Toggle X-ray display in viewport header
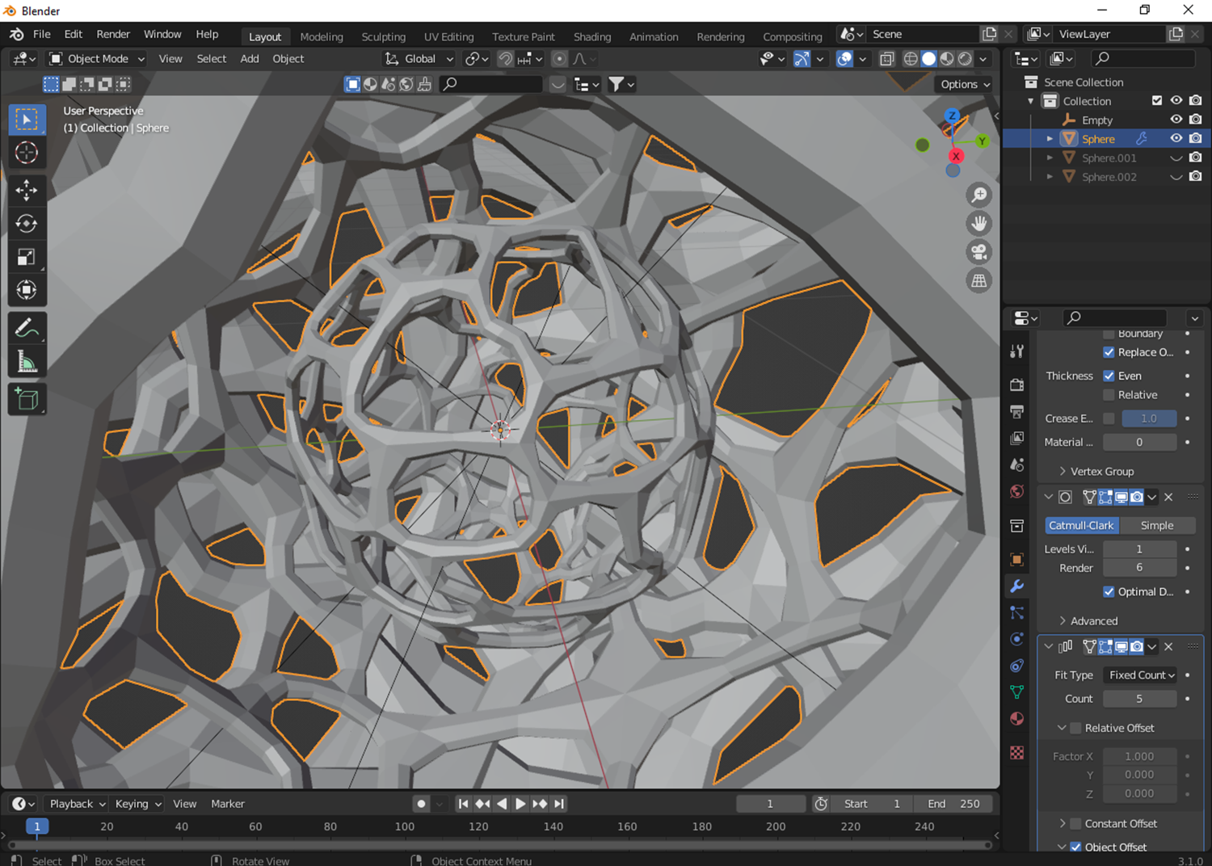 [x=886, y=59]
